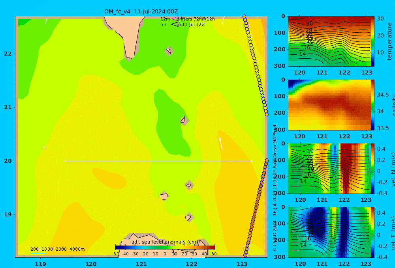Click the 'vel. N (m/s)' axis label
395x268 pixels.
pyautogui.click(x=393, y=169)
